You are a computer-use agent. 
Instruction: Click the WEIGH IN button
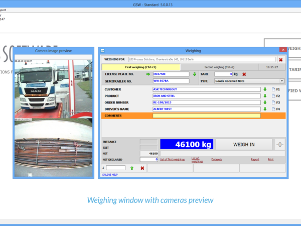tap(244, 145)
